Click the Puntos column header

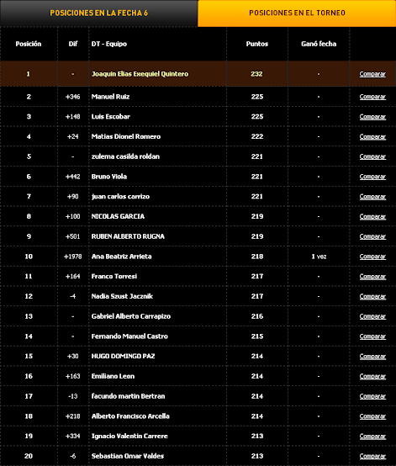click(x=257, y=44)
